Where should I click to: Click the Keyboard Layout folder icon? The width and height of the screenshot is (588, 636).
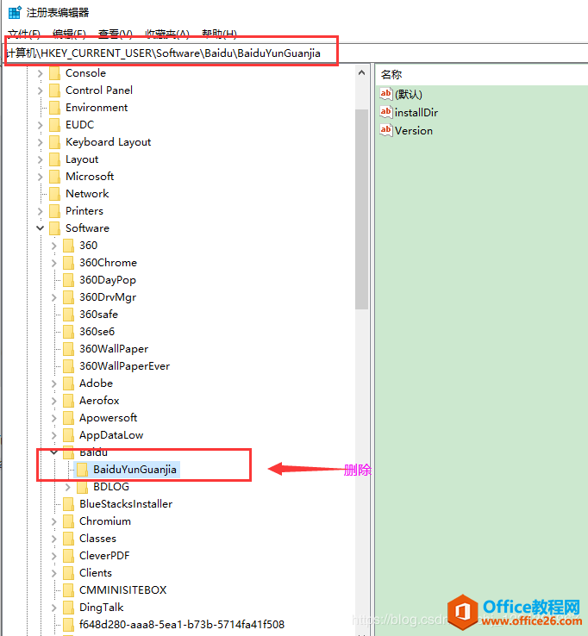tap(55, 142)
